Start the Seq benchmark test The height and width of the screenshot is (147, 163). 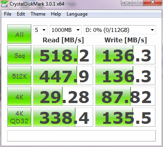tap(19, 55)
